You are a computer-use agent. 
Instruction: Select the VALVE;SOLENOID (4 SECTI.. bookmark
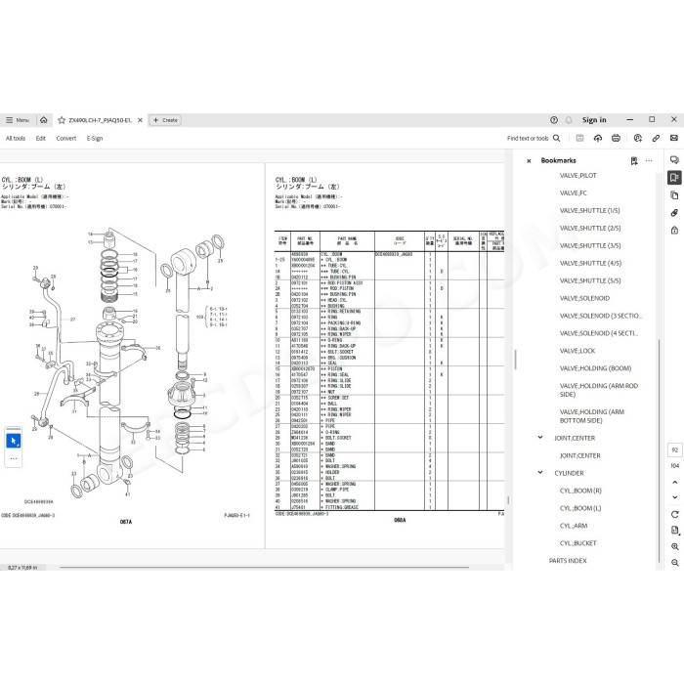(599, 333)
